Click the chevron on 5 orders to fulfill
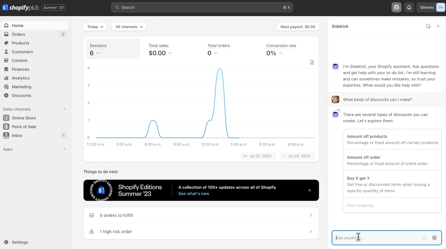446x249 pixels. tap(311, 215)
